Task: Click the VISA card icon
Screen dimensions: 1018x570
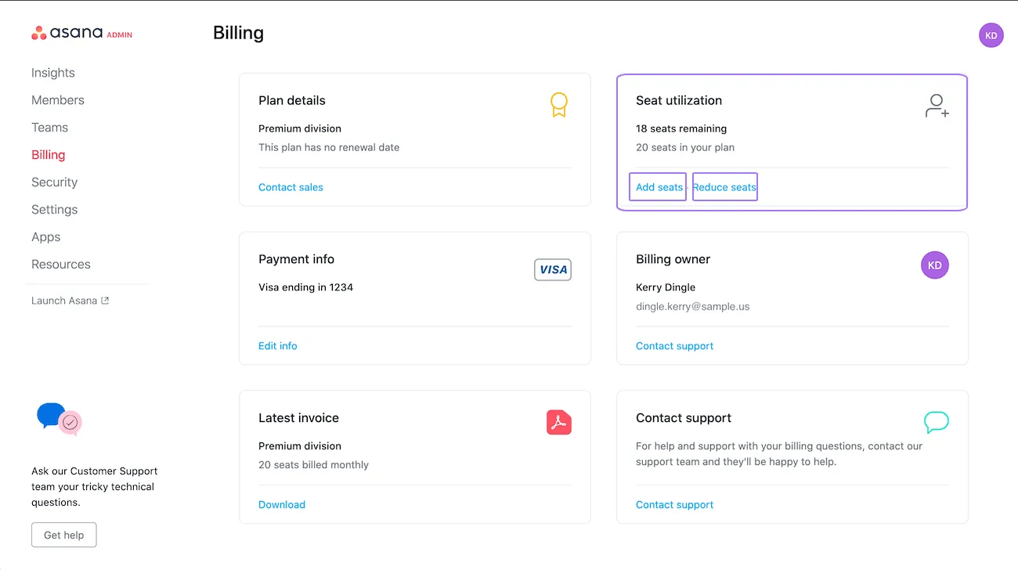Action: pos(553,269)
